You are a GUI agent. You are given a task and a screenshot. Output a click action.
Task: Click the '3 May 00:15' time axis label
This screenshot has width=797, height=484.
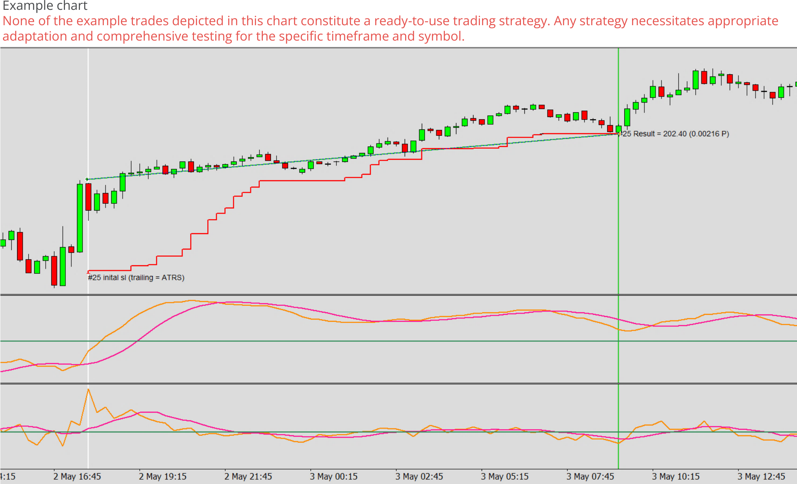[334, 476]
